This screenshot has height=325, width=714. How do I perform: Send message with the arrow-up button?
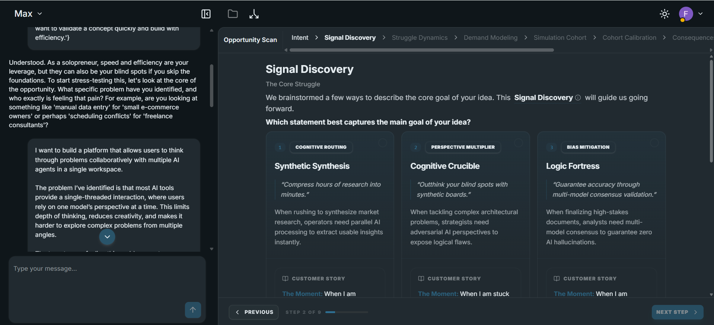(x=193, y=310)
